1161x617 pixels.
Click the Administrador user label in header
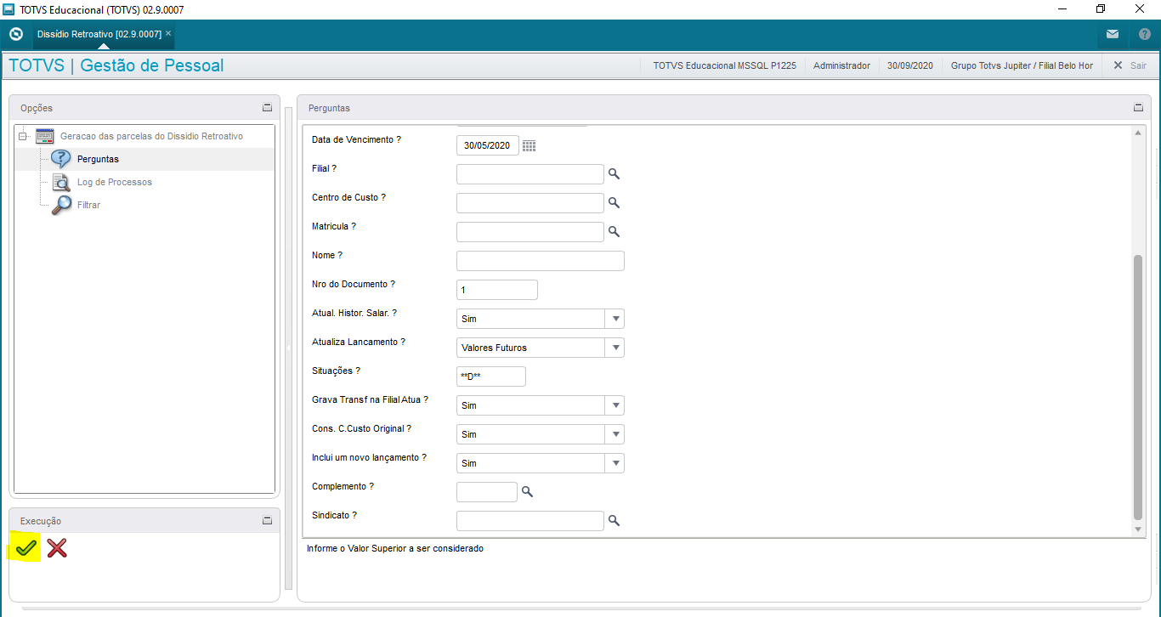tap(841, 65)
